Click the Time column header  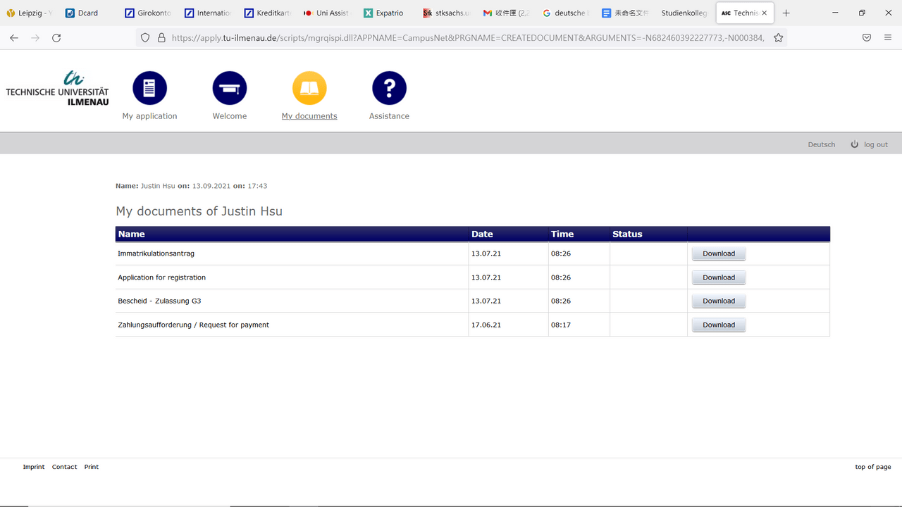pos(579,234)
